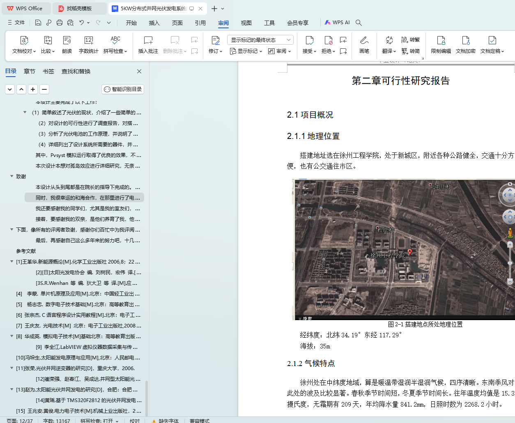
Task: Collapse the 致谢 tree item
Action: point(12,176)
